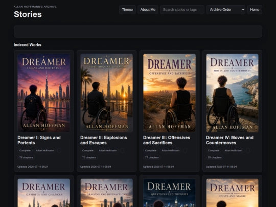
Task: Click the Indexed Works heading
Action: (28, 44)
